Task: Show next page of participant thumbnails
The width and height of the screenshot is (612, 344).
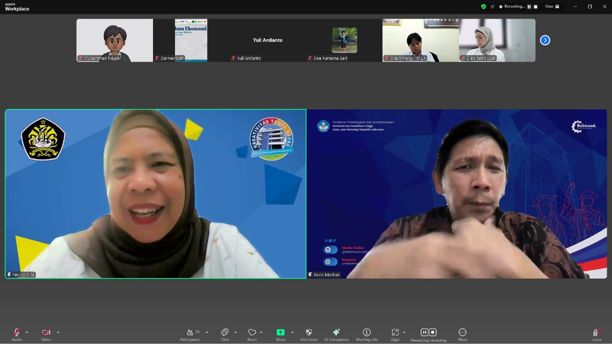Action: 545,40
